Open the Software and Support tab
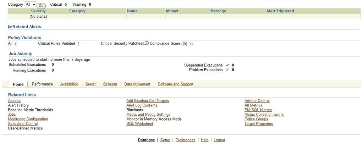 point(176,84)
